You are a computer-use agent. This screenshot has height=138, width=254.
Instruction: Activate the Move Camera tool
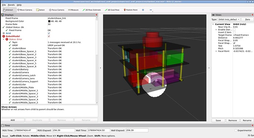click(25, 10)
